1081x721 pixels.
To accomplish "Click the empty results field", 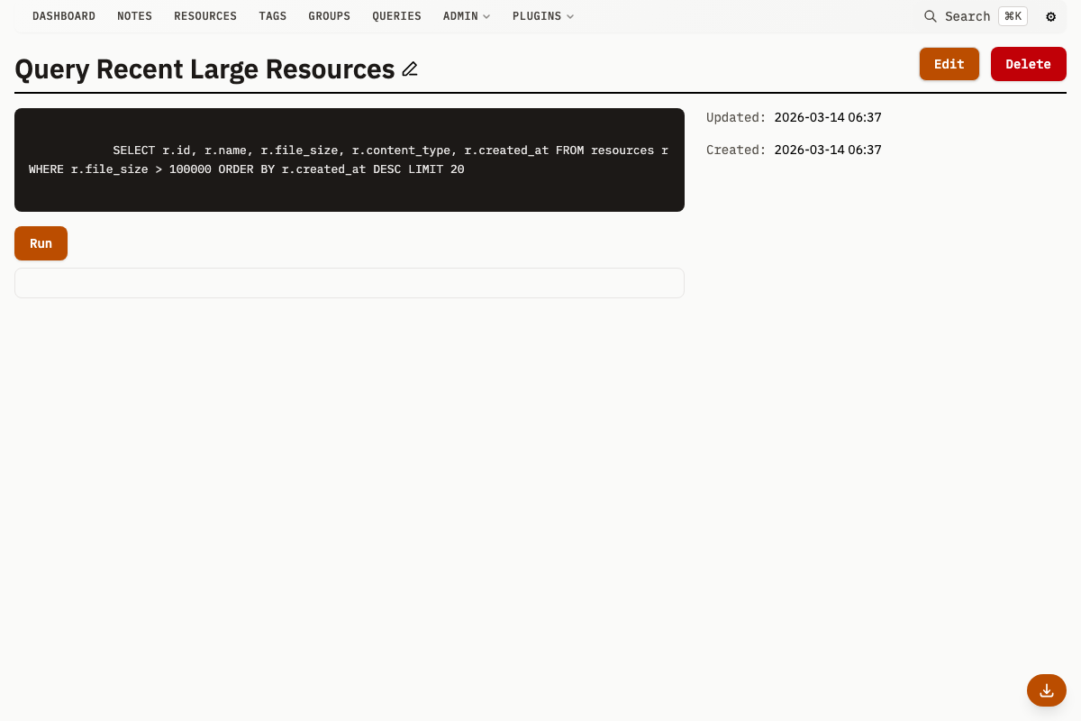I will click(350, 282).
